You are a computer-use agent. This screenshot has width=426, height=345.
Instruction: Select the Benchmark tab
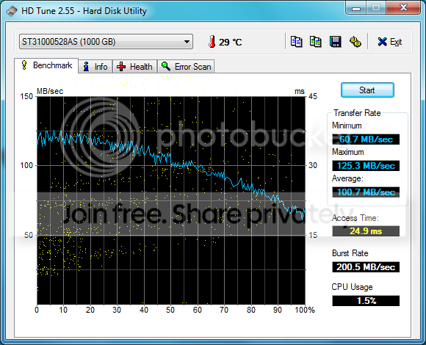click(46, 65)
